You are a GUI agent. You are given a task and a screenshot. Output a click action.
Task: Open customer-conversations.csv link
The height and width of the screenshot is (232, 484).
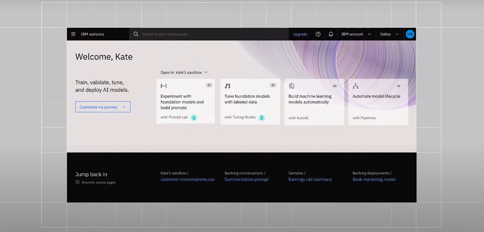click(x=188, y=180)
